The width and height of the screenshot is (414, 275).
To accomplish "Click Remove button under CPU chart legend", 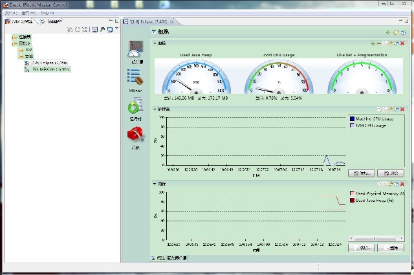I will (391, 173).
